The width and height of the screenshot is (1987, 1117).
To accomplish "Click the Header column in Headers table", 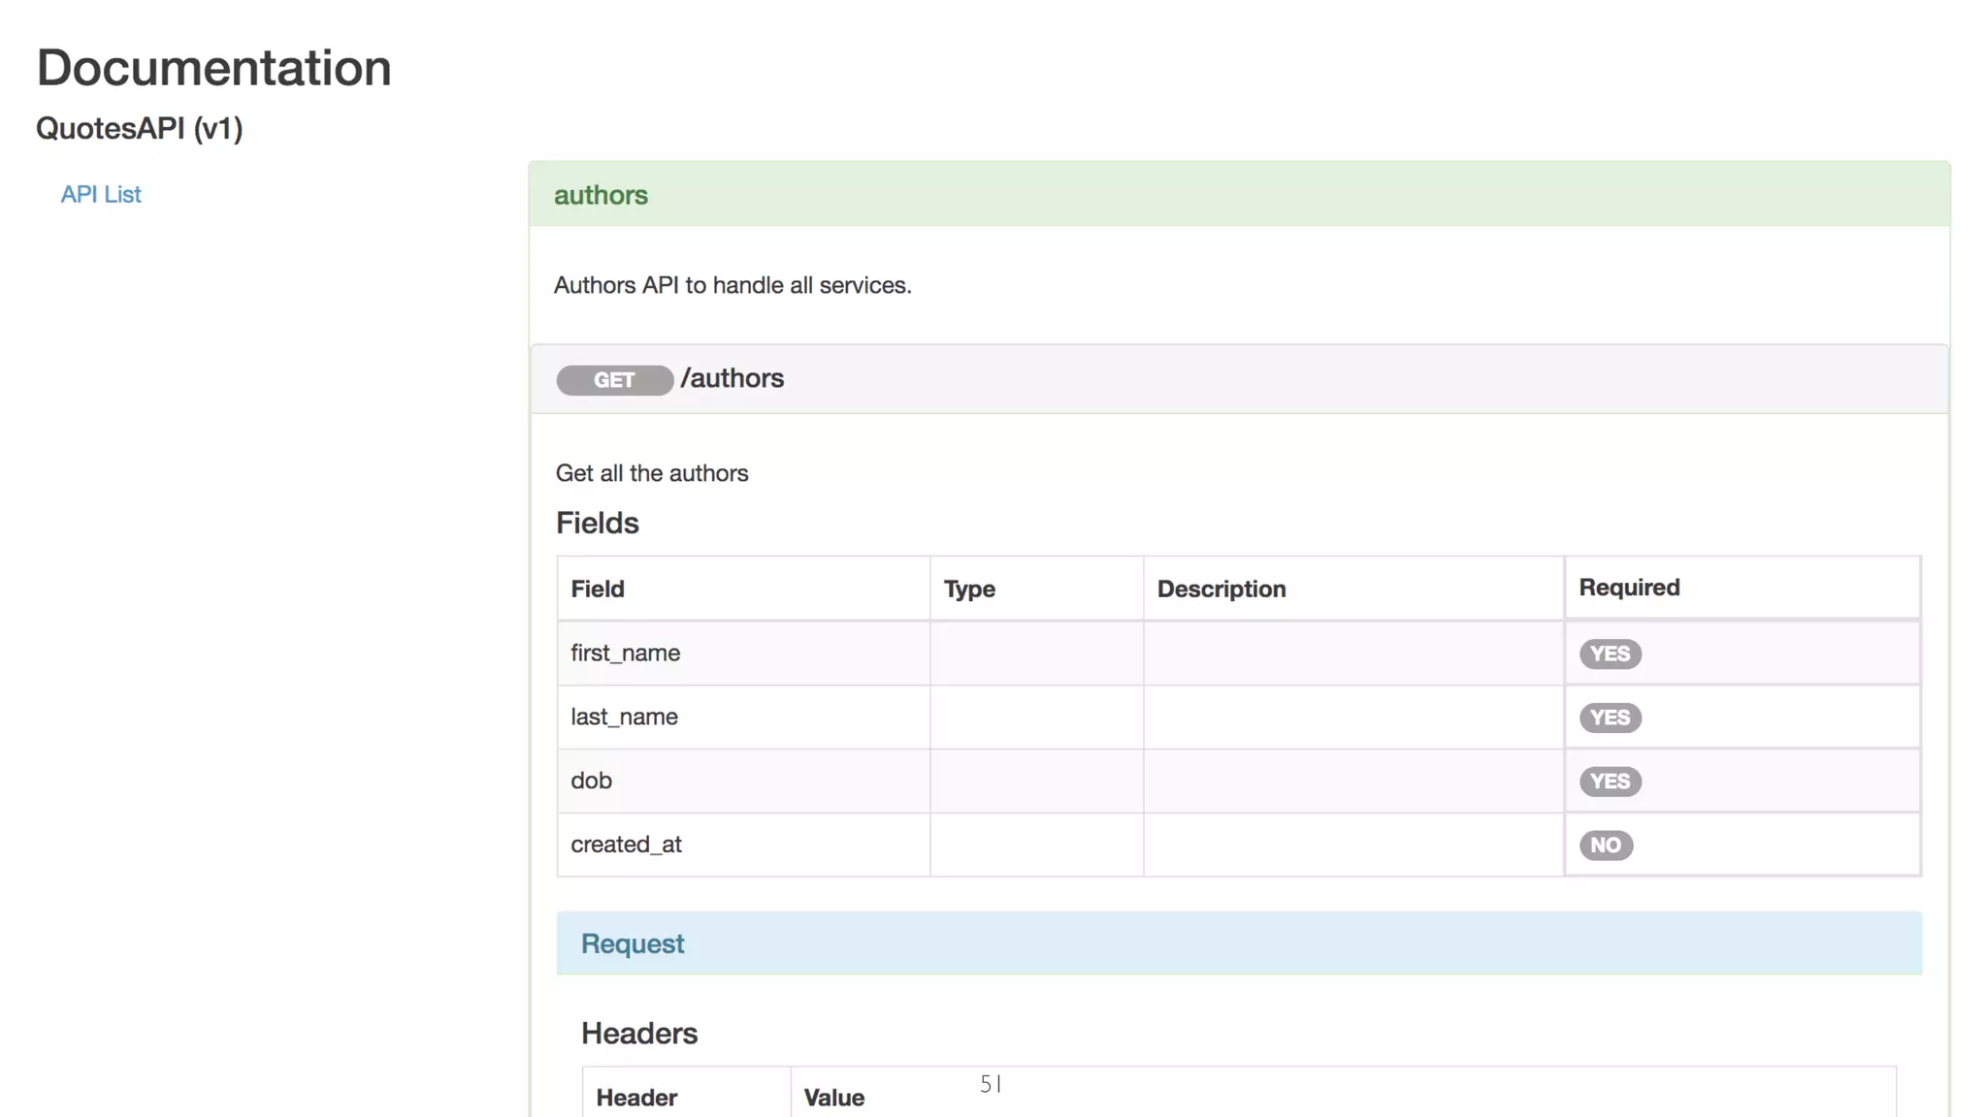I will (636, 1098).
